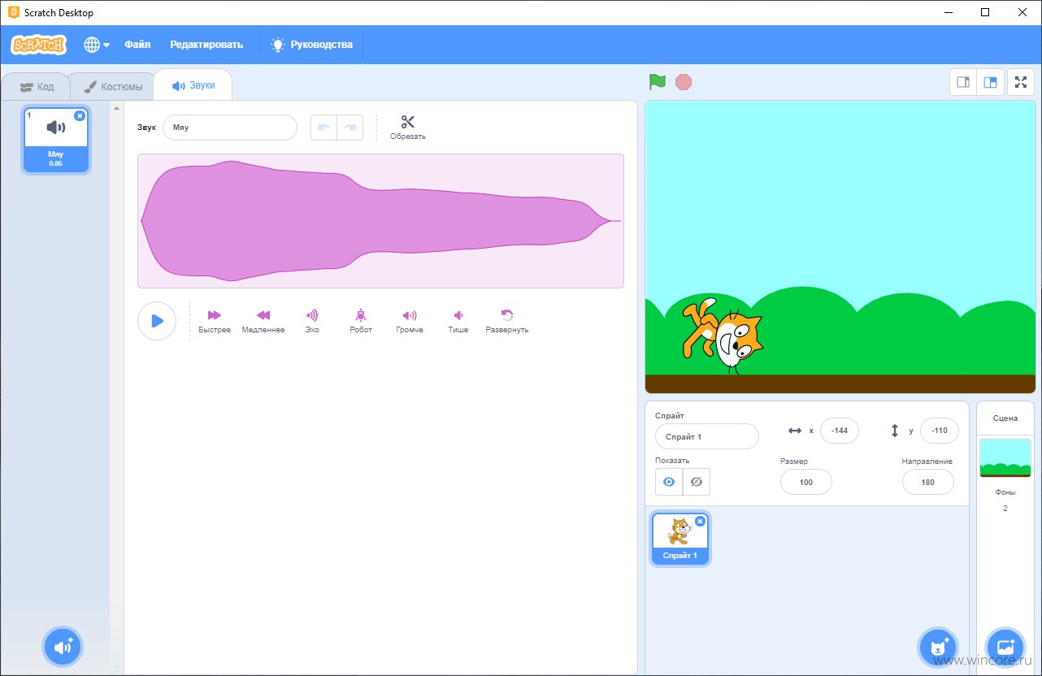Enter fullscreen stage mode
1042x676 pixels.
(x=1021, y=82)
